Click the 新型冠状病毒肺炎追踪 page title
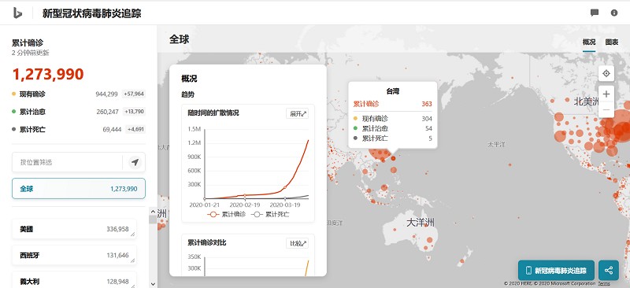The height and width of the screenshot is (288, 630). click(x=91, y=13)
